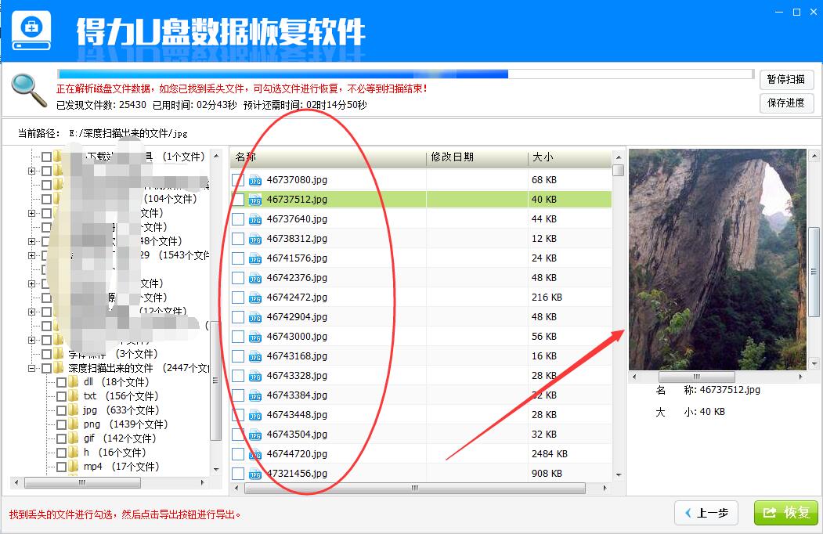823x534 pixels.
Task: Click folder icon of mp4 folder
Action: [x=74, y=466]
